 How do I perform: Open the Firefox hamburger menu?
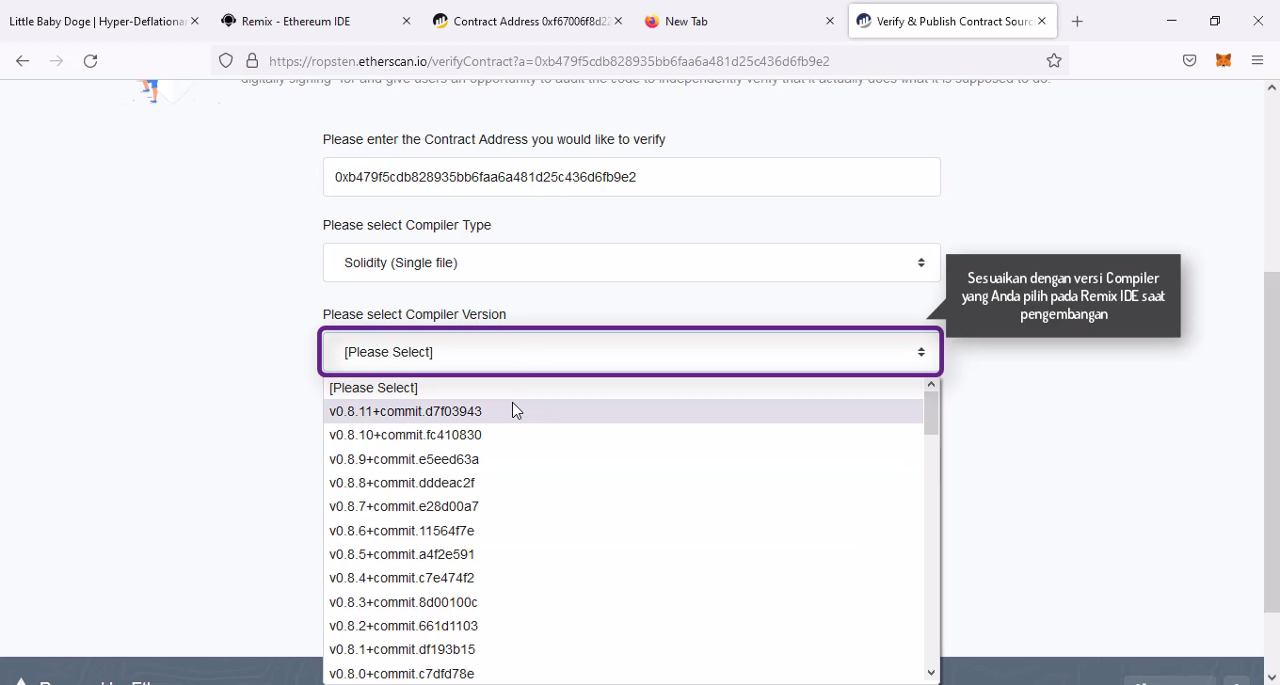pyautogui.click(x=1257, y=60)
